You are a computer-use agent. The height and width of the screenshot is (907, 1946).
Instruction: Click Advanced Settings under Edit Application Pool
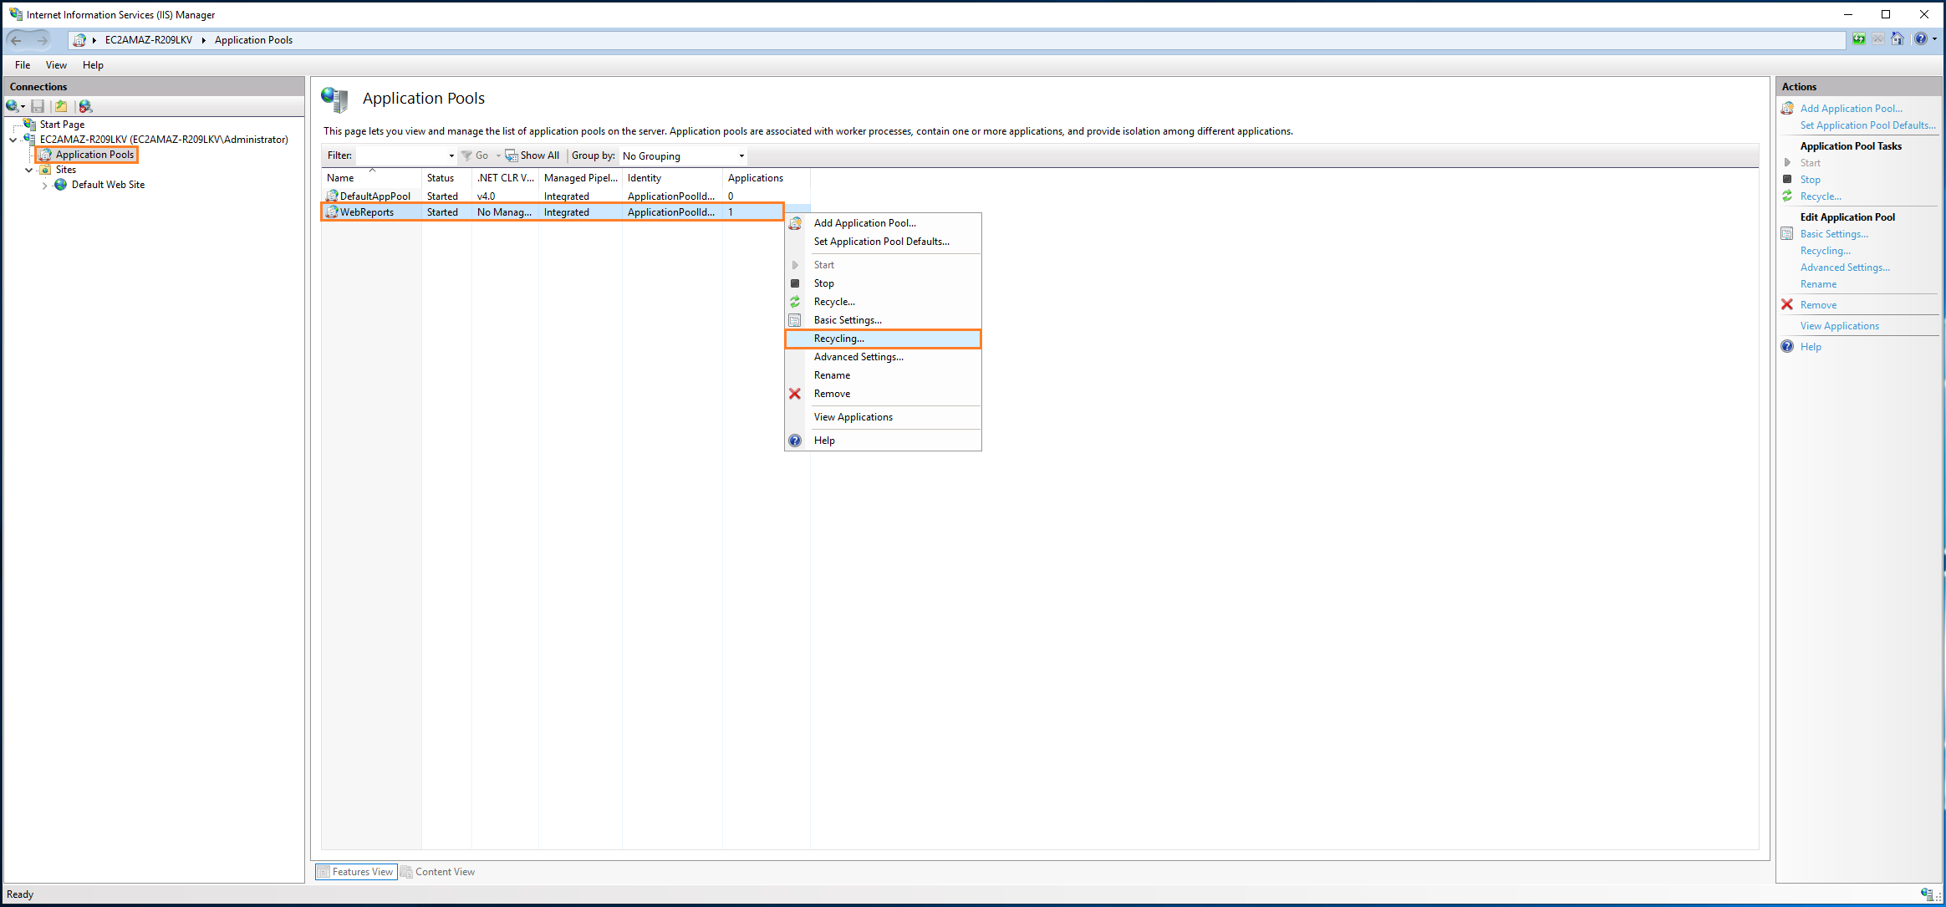coord(1845,267)
